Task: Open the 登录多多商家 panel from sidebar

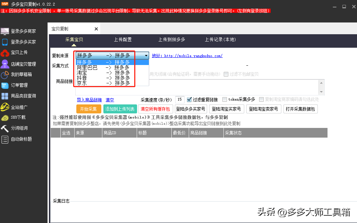Action: click(x=23, y=31)
